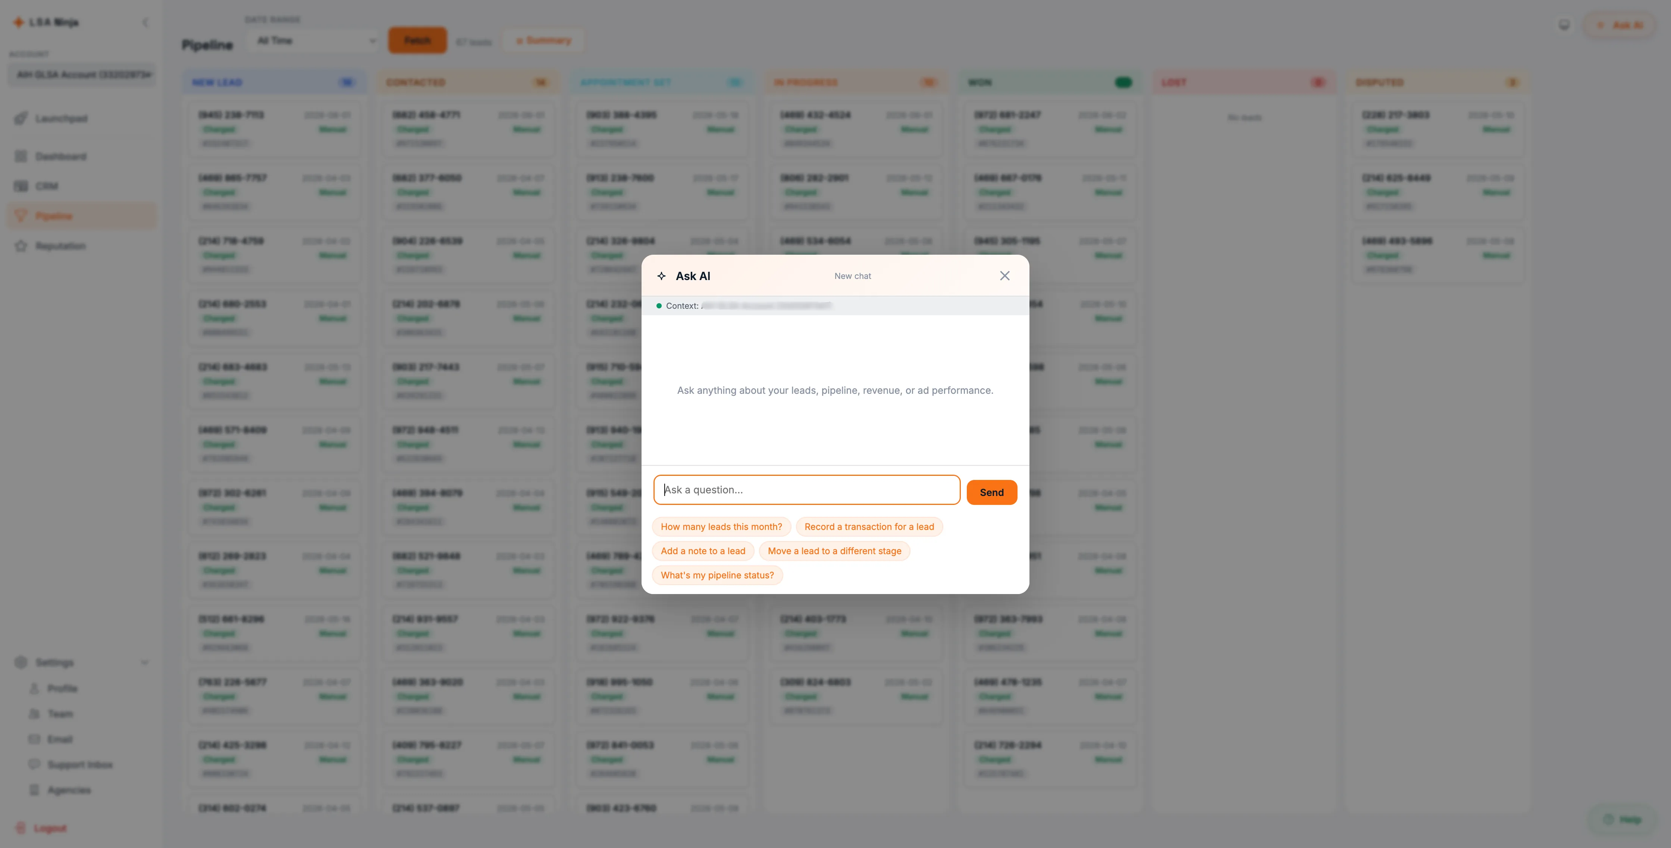Choose 'Record a transaction for a lead' suggestion
Screen dimensions: 1671x848
click(869, 527)
